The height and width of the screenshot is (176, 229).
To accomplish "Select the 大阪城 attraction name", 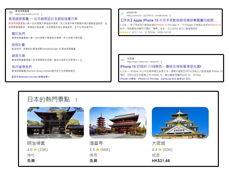I will point(158,143).
